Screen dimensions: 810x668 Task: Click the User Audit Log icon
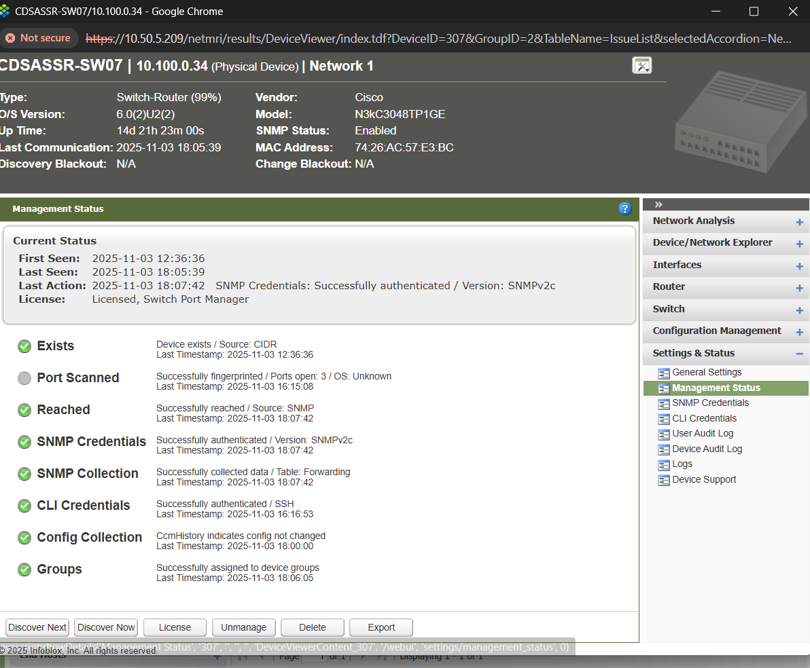click(x=664, y=434)
